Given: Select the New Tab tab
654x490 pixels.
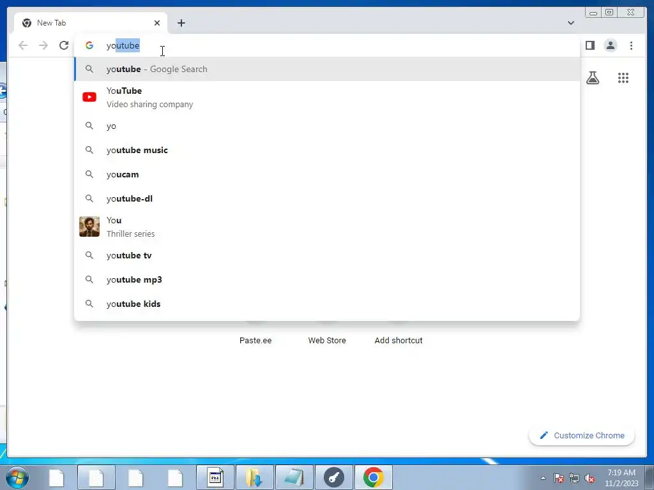Looking at the screenshot, I should point(91,23).
